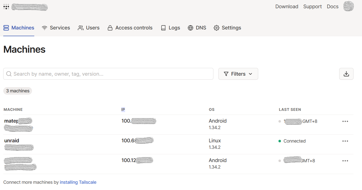362x190 pixels.
Task: Click the Services wifi icon
Action: 45,28
